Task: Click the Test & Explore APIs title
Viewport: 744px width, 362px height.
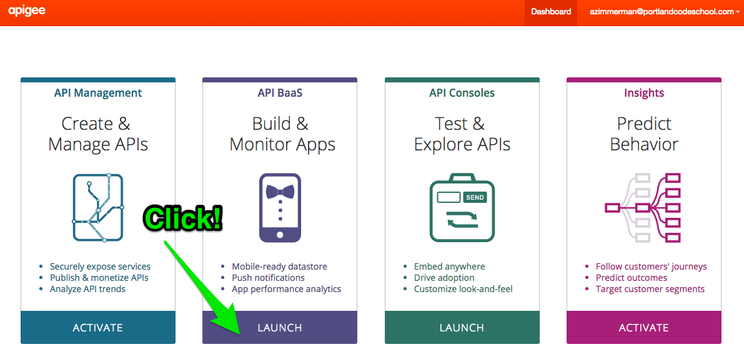Action: pos(462,134)
